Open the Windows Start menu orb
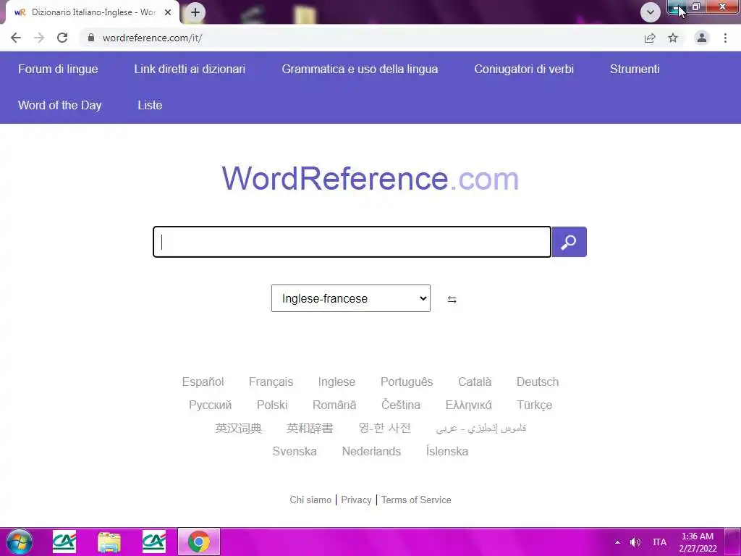 tap(20, 542)
